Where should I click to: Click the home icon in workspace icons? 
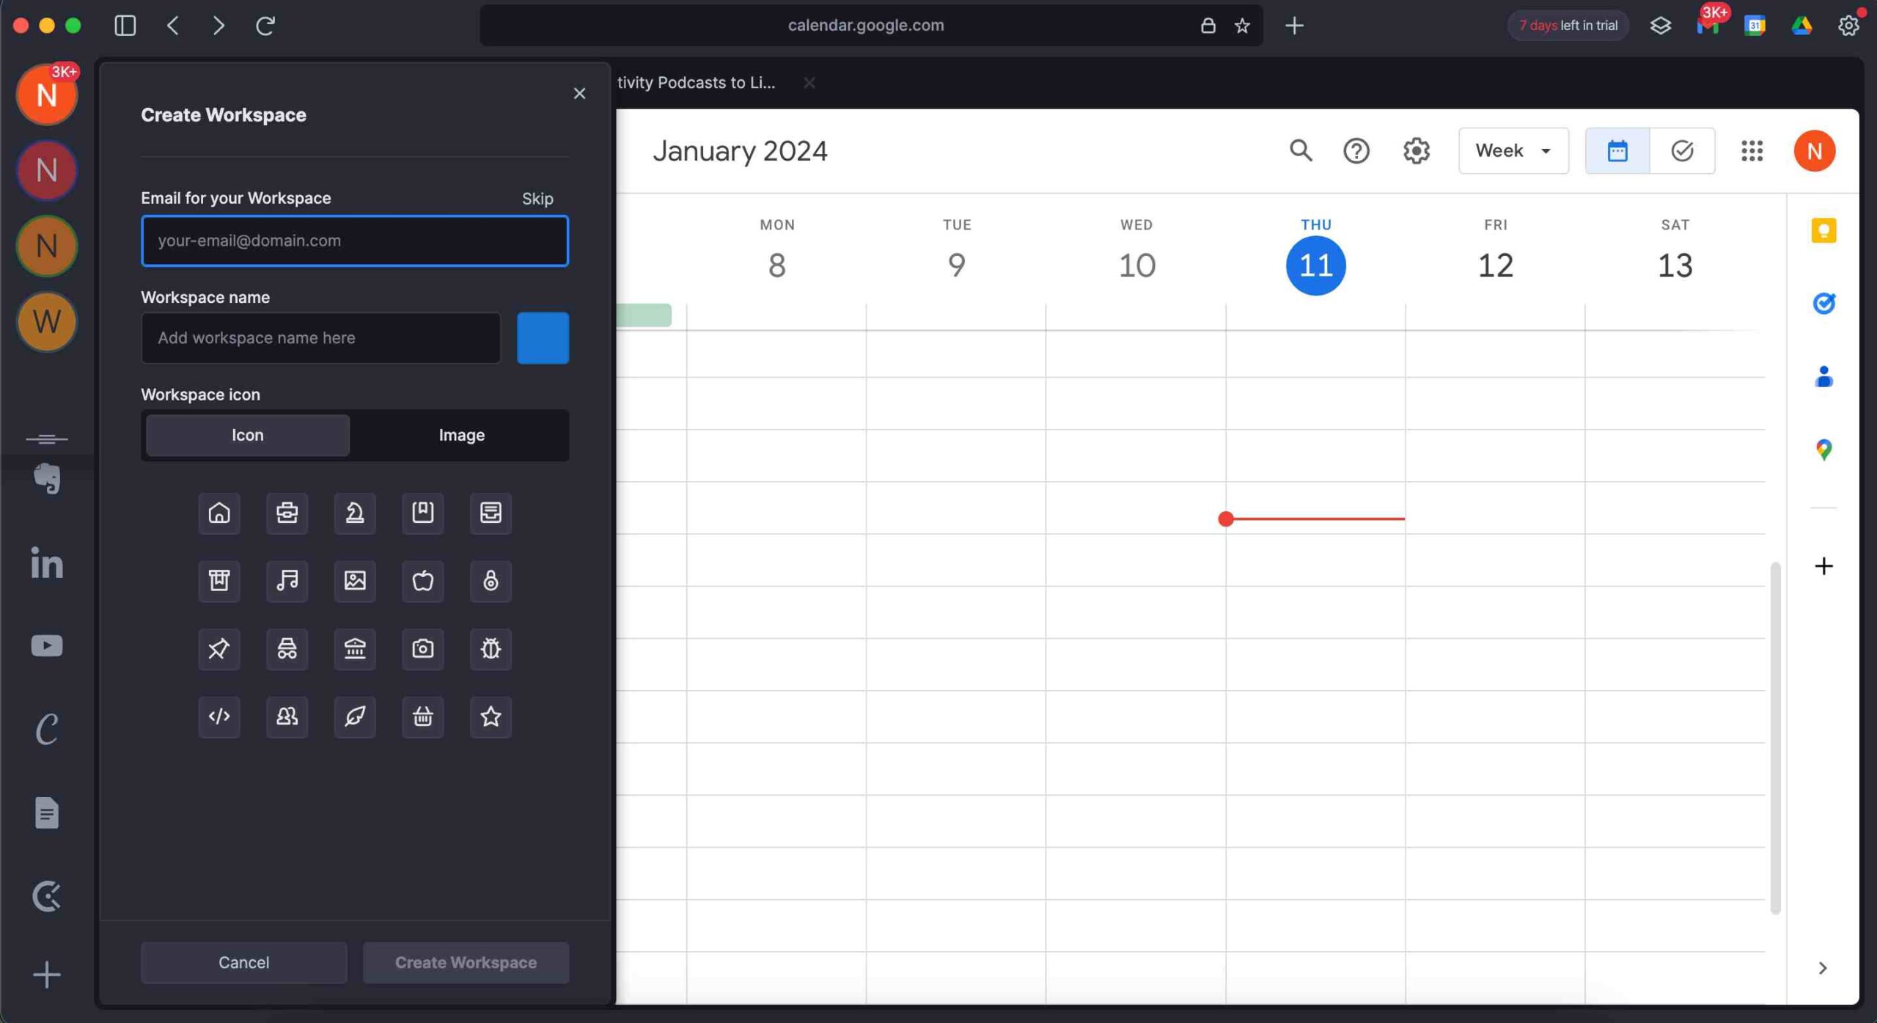point(219,512)
